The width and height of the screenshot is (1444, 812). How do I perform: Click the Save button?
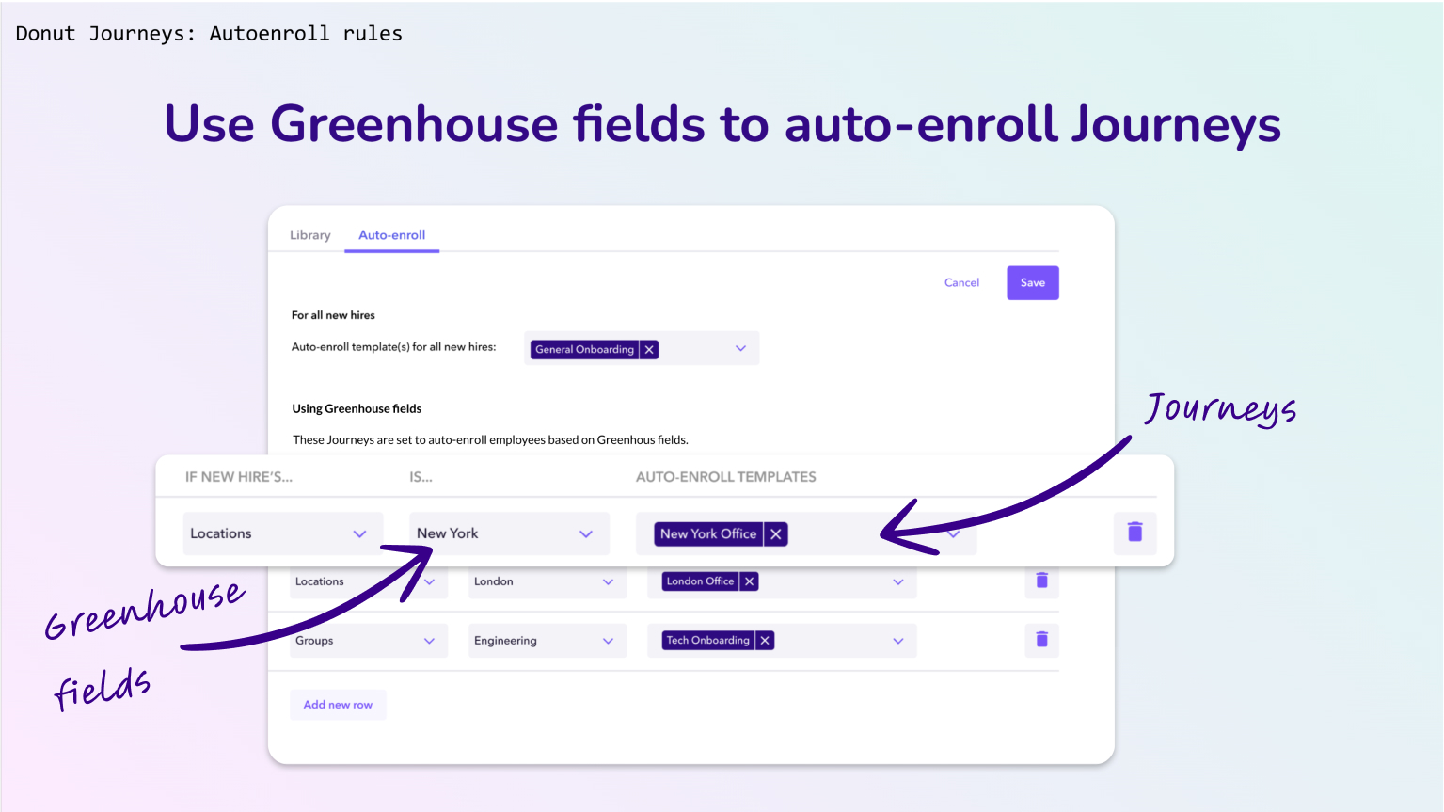click(1032, 283)
